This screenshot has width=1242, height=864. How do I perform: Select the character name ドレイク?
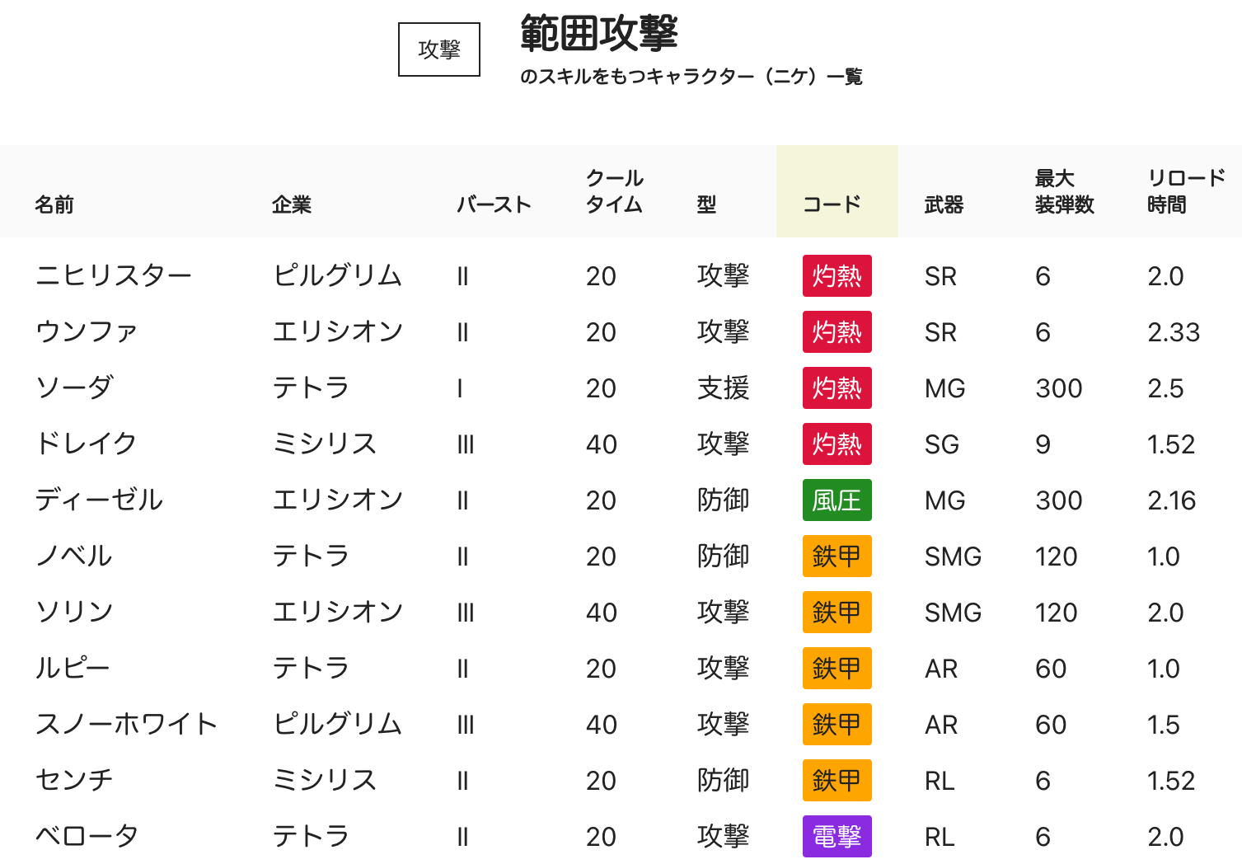86,444
